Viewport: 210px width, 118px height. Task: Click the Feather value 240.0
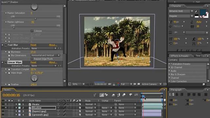(x=33, y=85)
